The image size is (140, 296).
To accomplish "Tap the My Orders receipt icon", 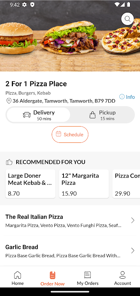I will pyautogui.click(x=88, y=275).
